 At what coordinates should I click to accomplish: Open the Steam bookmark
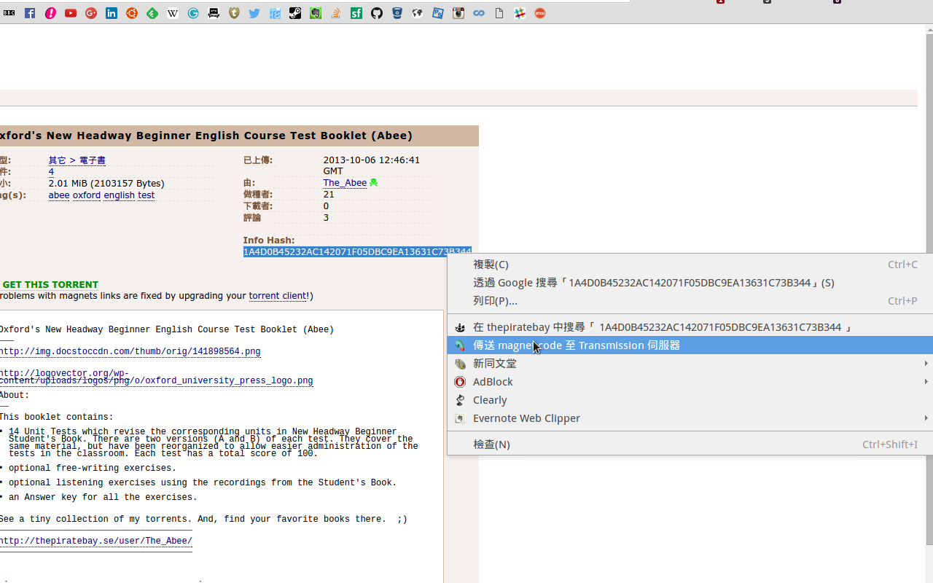[x=295, y=13]
